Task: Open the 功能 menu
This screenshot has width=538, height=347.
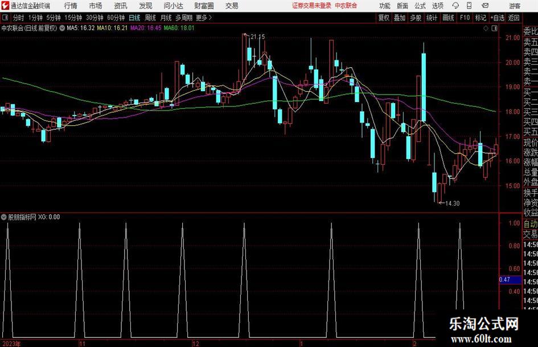Action: tap(385, 6)
